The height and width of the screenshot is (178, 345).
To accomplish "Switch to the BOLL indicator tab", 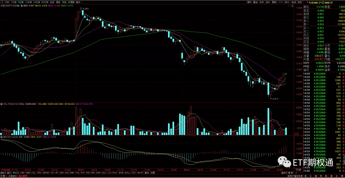I will click(127, 173).
